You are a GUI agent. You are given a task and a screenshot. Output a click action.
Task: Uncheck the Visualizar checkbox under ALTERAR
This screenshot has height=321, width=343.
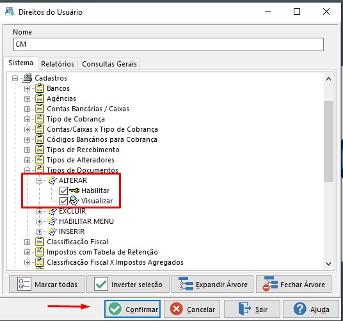coord(63,201)
